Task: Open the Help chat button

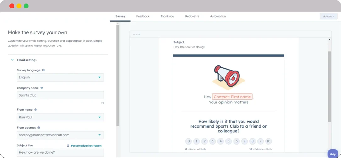Action: 333,154
